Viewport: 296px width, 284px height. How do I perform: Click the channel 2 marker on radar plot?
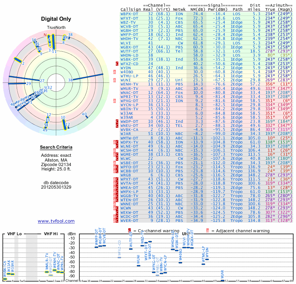coord(18,60)
